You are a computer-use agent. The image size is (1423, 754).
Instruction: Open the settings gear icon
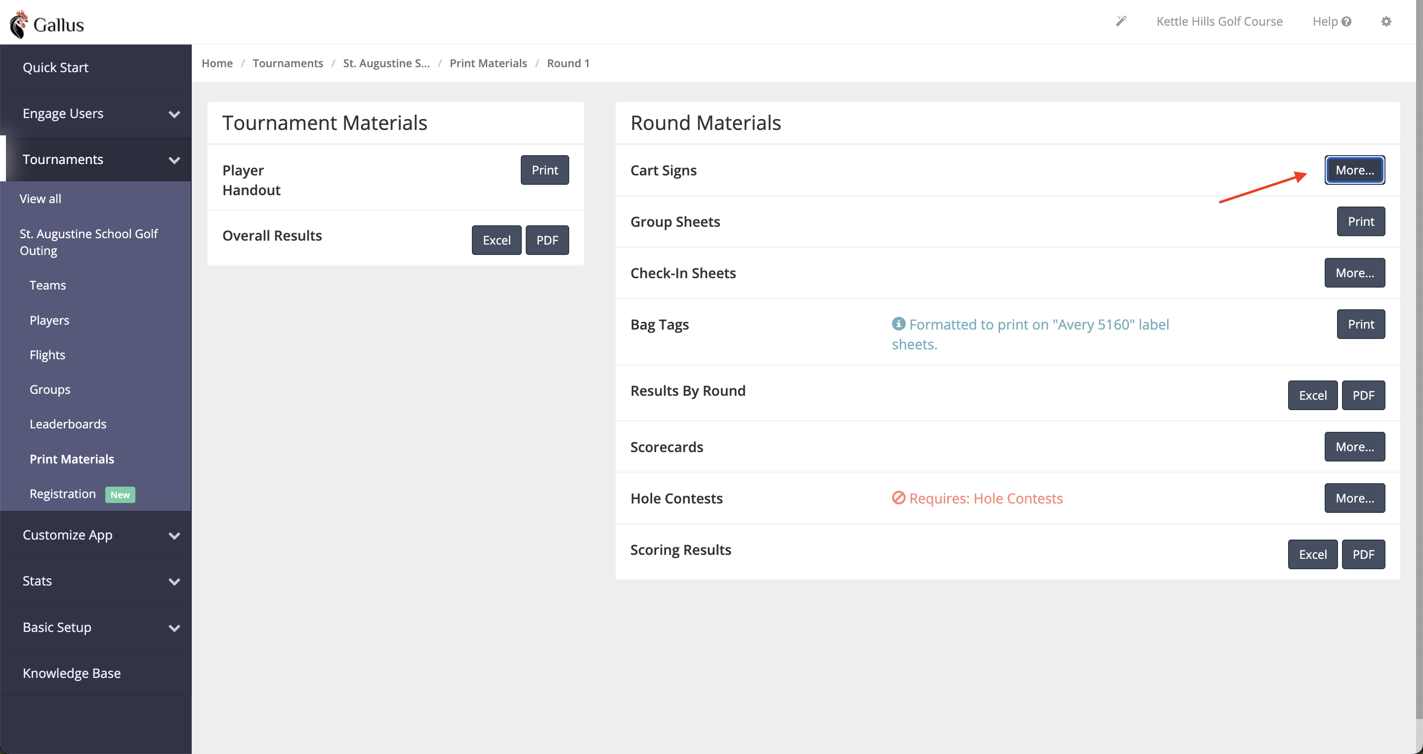click(x=1386, y=22)
